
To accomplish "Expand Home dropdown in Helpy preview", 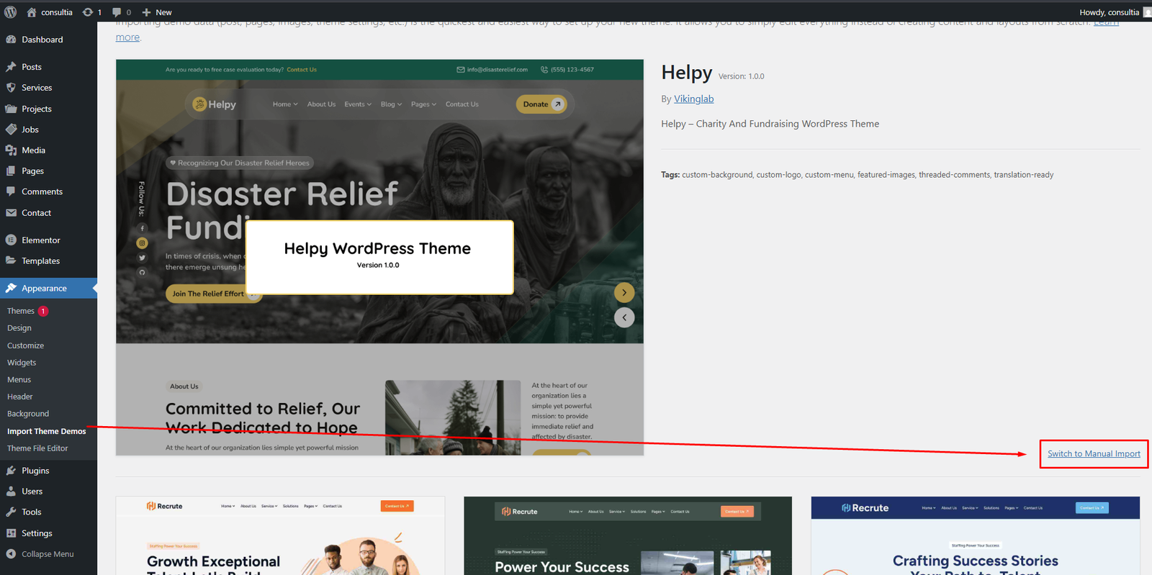I will (285, 104).
